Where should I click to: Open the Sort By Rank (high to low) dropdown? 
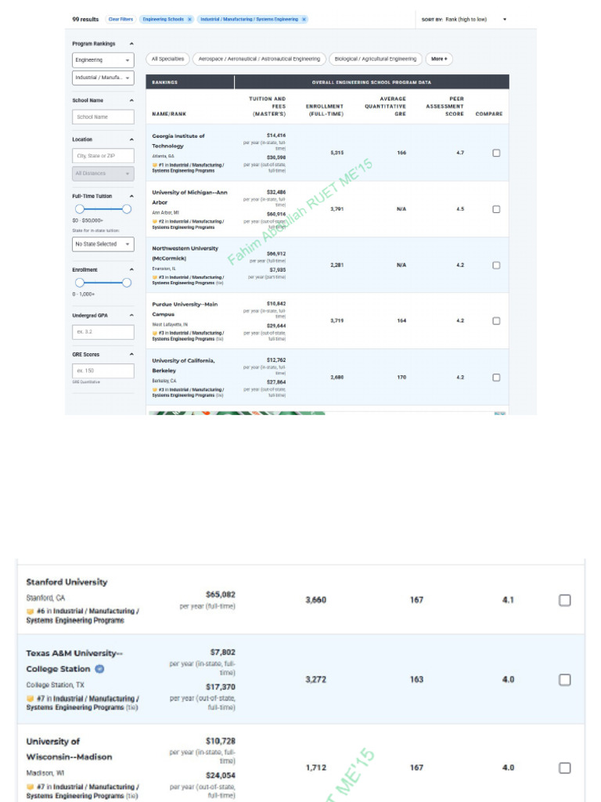(x=464, y=20)
